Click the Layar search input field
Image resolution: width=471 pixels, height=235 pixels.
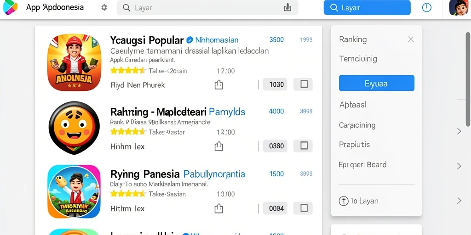pos(207,8)
